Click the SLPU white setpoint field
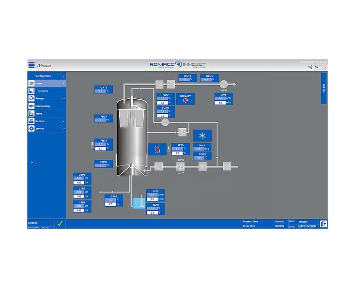 (x=152, y=212)
